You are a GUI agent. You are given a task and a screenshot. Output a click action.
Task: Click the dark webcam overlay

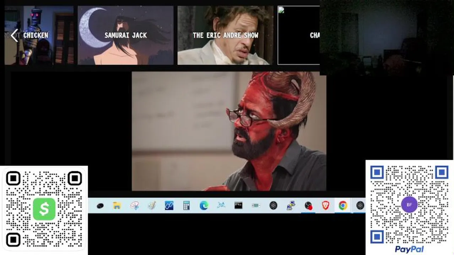coord(387,38)
